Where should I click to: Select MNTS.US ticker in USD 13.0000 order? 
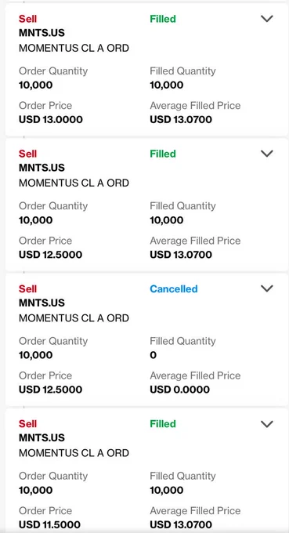pyautogui.click(x=42, y=33)
